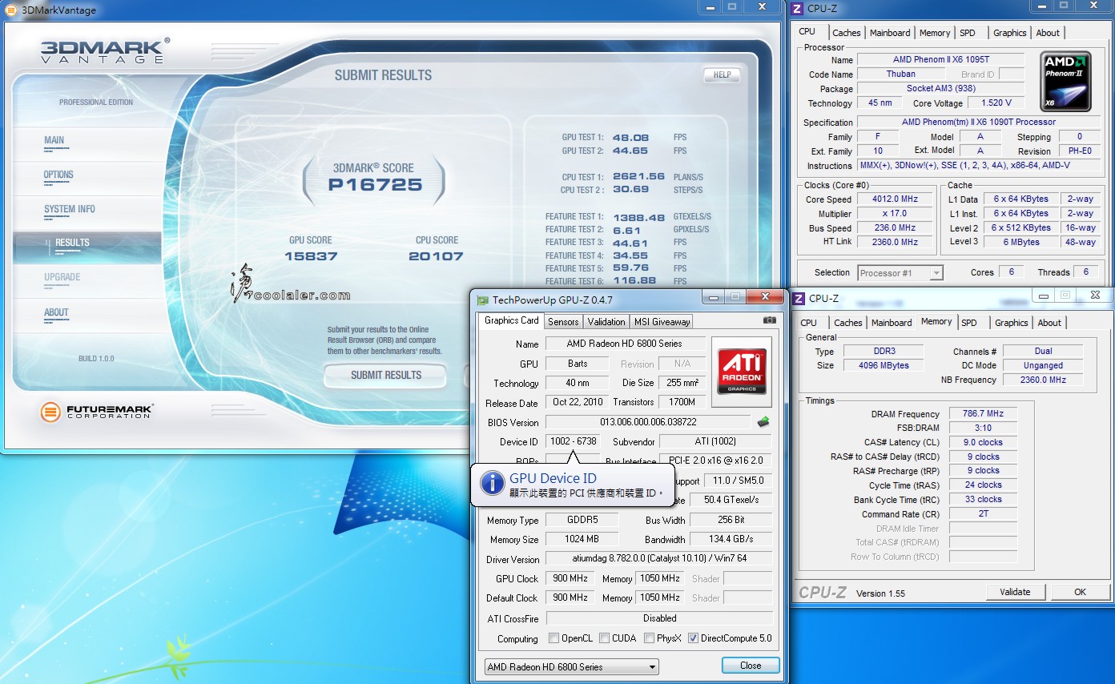Open Caches tab in upper CPU-Z window
1115x684 pixels.
coord(846,33)
